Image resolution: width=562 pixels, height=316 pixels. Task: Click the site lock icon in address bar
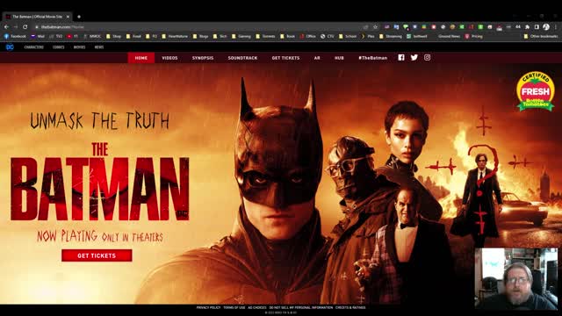tap(37, 27)
